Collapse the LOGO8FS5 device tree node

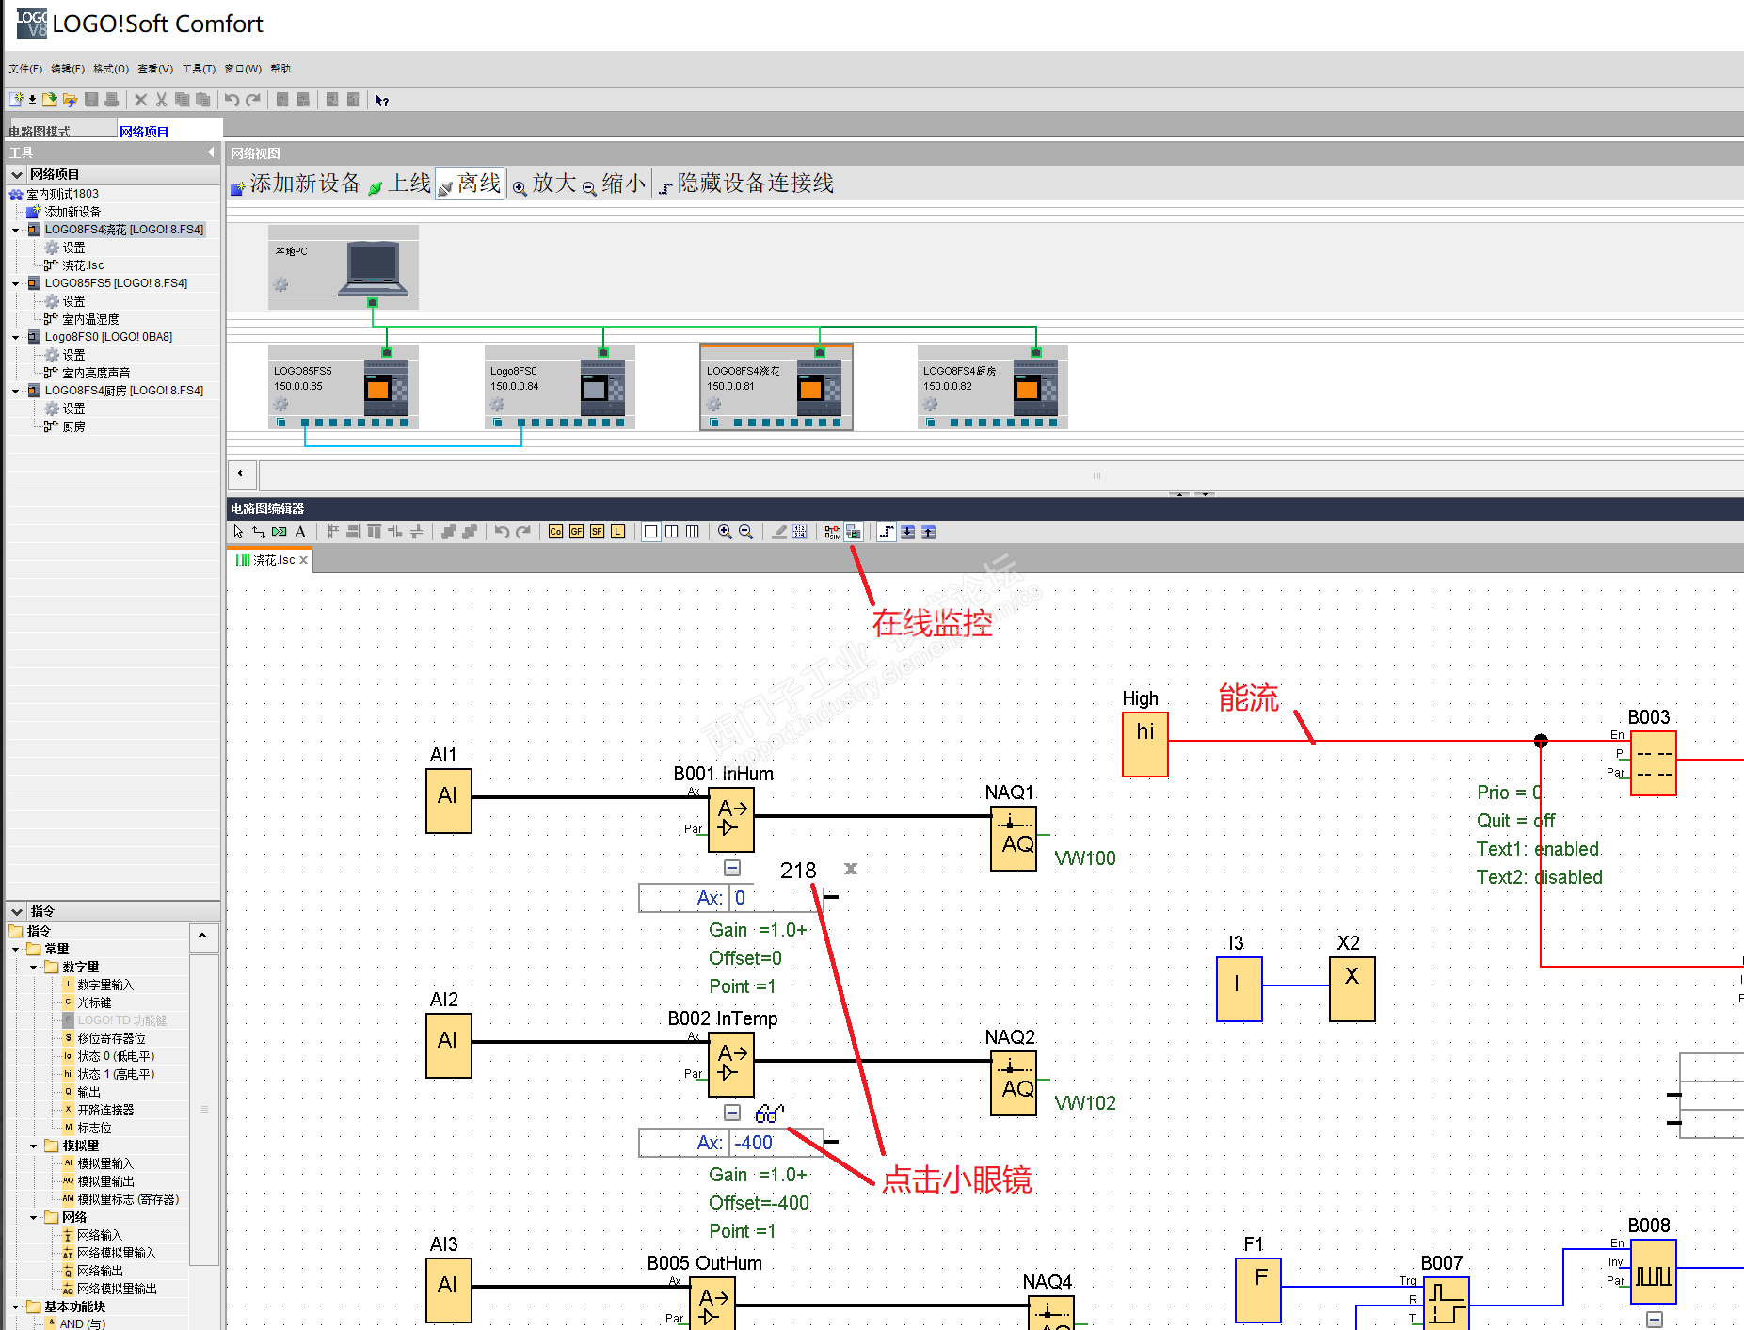pyautogui.click(x=16, y=283)
